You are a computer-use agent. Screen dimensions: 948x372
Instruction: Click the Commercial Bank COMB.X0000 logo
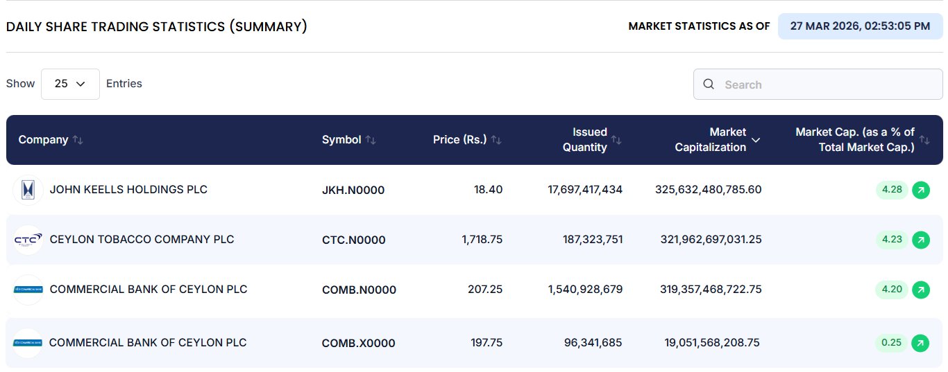(x=28, y=343)
